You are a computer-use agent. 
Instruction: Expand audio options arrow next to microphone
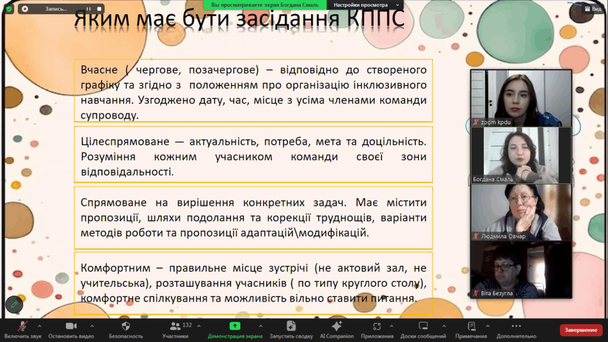[x=40, y=326]
